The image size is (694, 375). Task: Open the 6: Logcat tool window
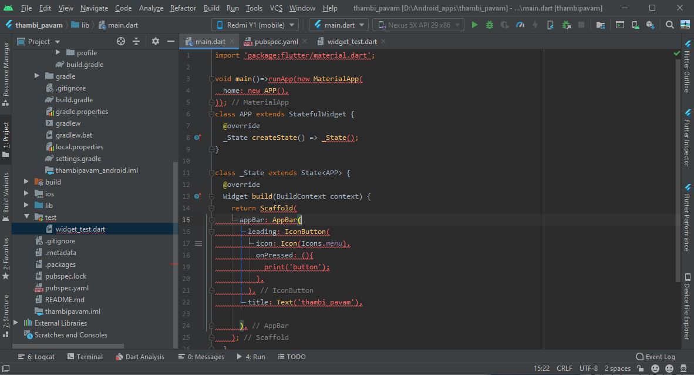[36, 356]
